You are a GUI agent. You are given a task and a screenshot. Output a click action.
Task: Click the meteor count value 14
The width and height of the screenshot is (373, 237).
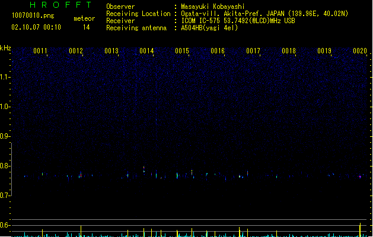(x=87, y=27)
